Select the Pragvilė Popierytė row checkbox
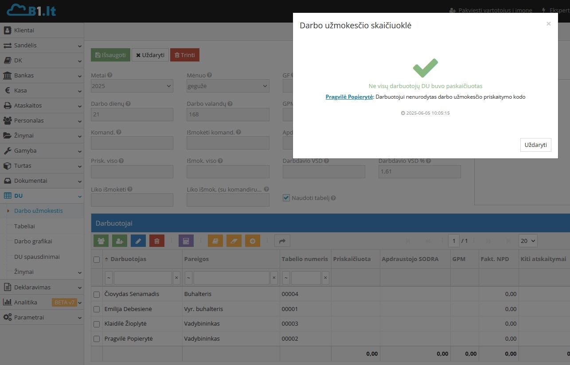Screen dimensions: 570x365 (97, 339)
